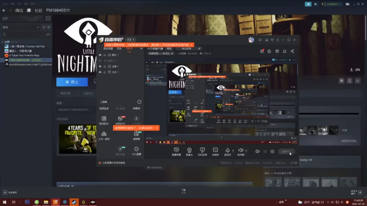Select PLAYERUNKNOWN'S BATTLEGROUNDS in the list

tap(28, 65)
